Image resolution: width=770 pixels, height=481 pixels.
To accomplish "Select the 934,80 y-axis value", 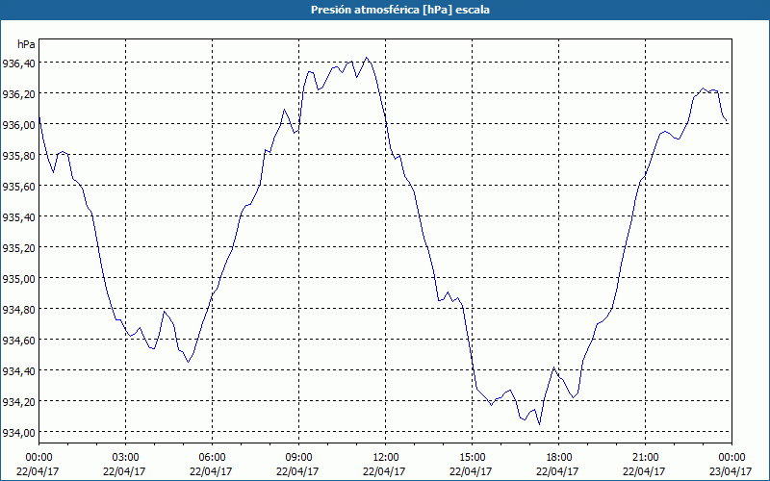I will pos(18,309).
